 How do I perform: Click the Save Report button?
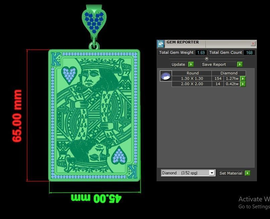219,64
